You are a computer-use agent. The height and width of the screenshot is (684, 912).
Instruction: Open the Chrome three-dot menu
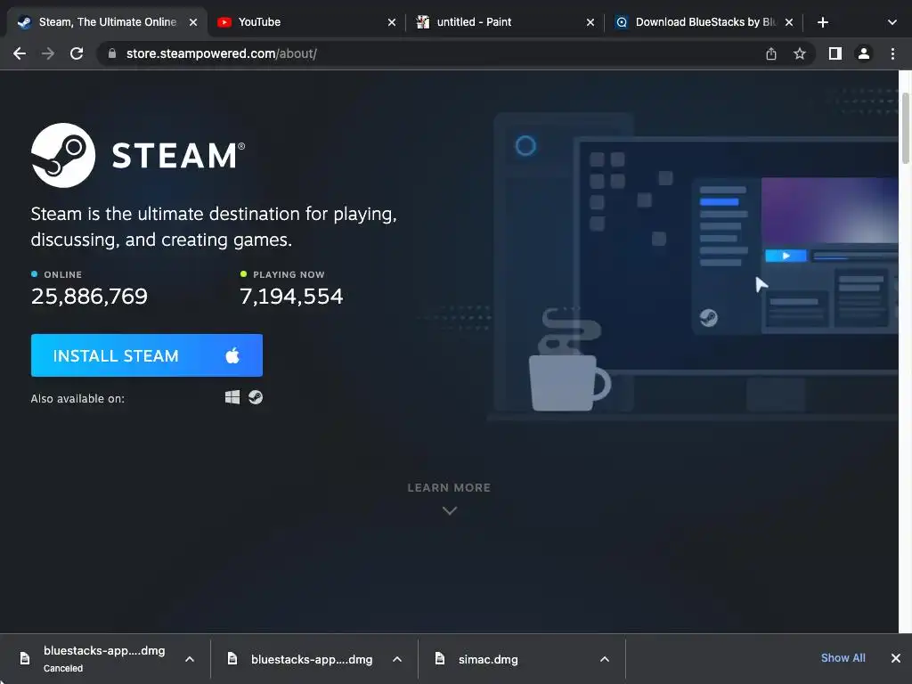[x=892, y=53]
